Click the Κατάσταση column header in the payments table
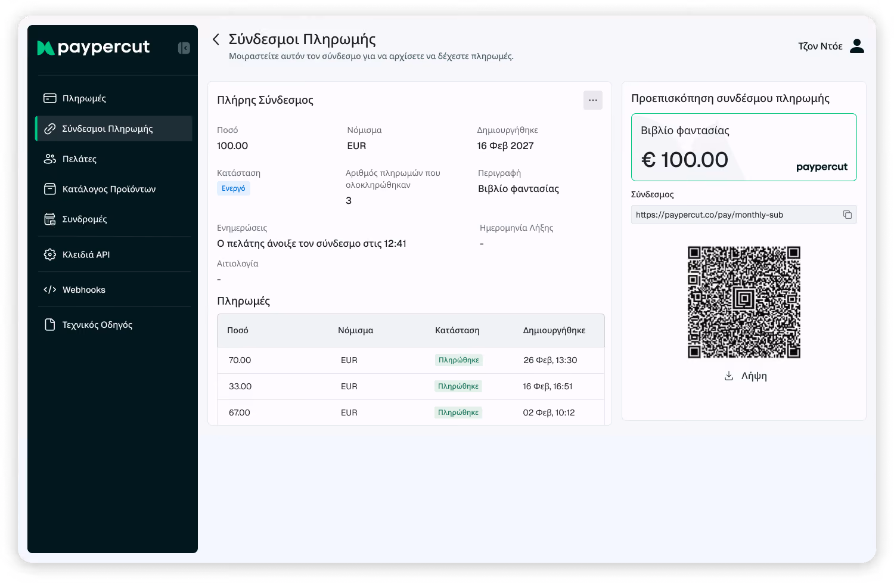 point(457,330)
